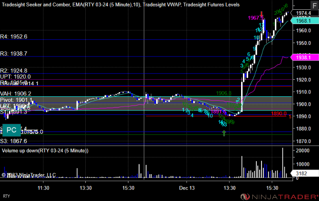Click the 1900.0 price axis label

tap(303, 104)
